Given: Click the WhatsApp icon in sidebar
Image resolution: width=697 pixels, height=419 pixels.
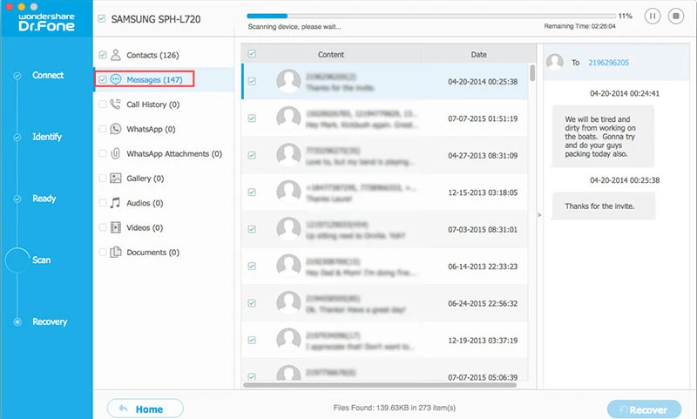Looking at the screenshot, I should 116,129.
